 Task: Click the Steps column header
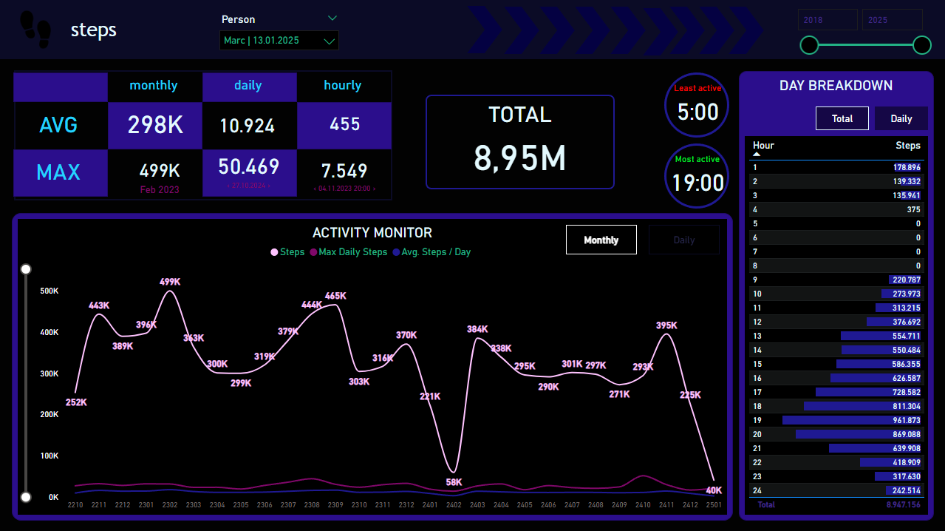pyautogui.click(x=907, y=145)
